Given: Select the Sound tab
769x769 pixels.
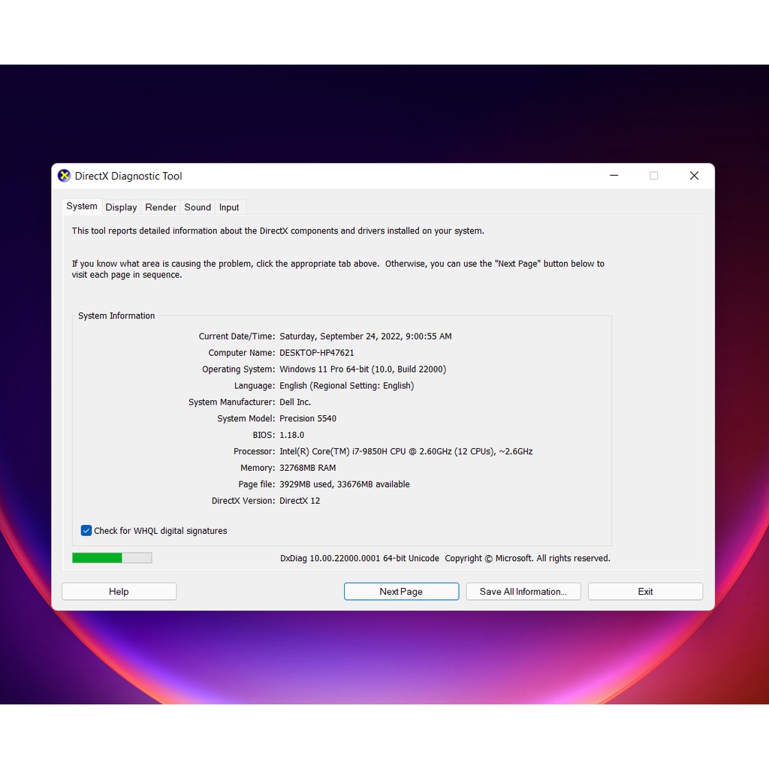Looking at the screenshot, I should point(198,207).
